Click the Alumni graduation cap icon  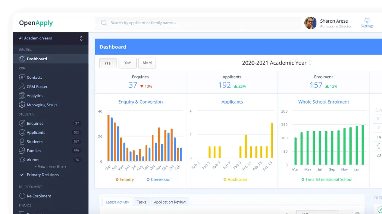[22, 159]
